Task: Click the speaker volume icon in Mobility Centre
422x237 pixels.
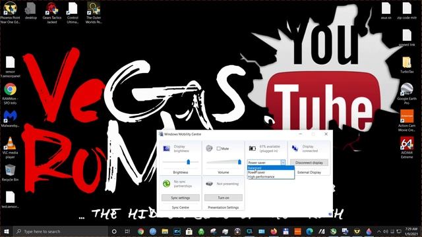Action: pyautogui.click(x=209, y=148)
